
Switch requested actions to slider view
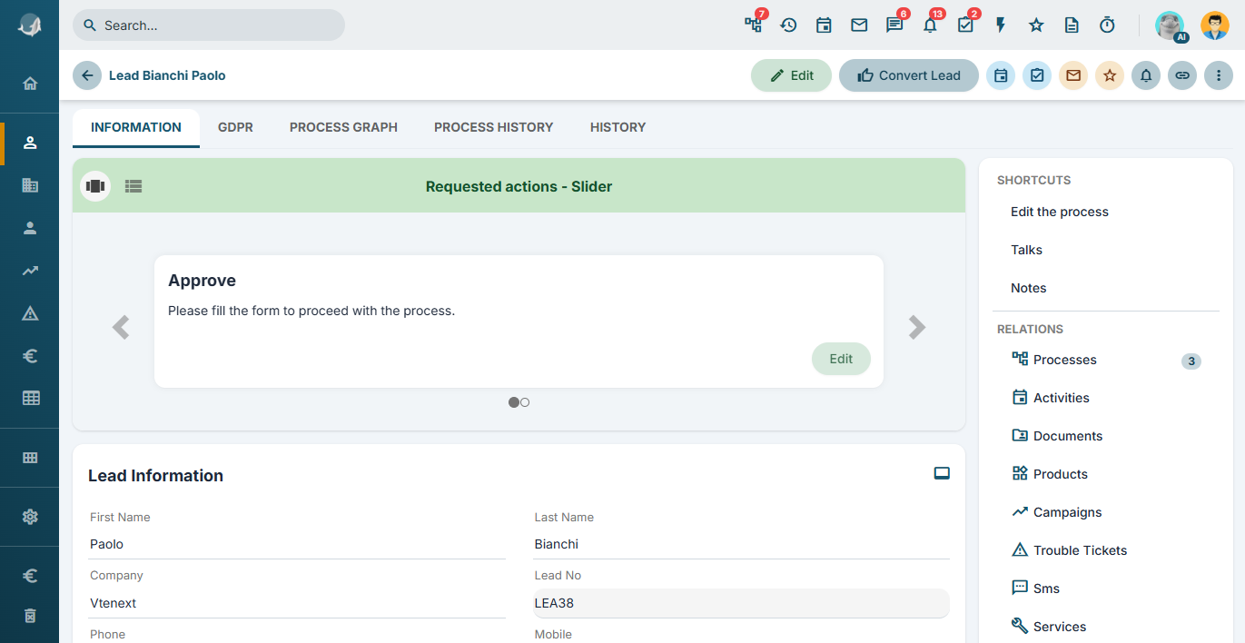pos(95,186)
